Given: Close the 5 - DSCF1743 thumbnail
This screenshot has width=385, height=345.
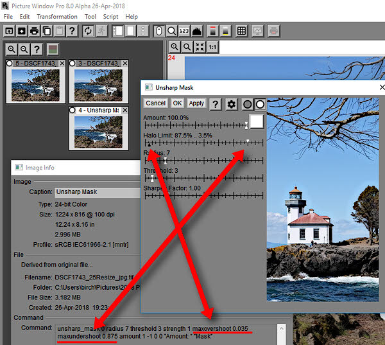Looking at the screenshot, I should (62, 64).
